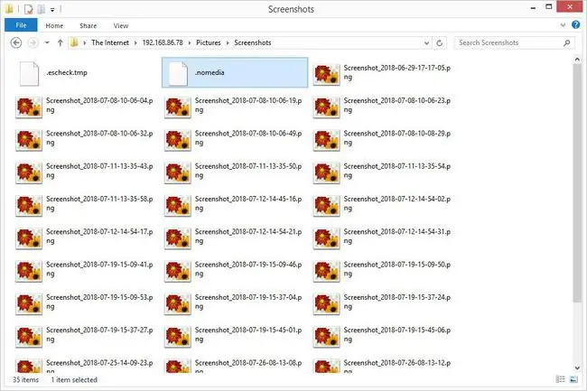The width and height of the screenshot is (587, 391).
Task: Focus the Search Screenshots field
Action: 515,43
